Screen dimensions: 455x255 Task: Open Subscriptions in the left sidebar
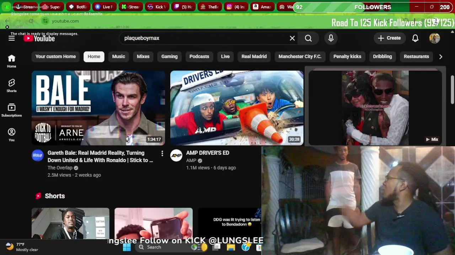tap(11, 110)
